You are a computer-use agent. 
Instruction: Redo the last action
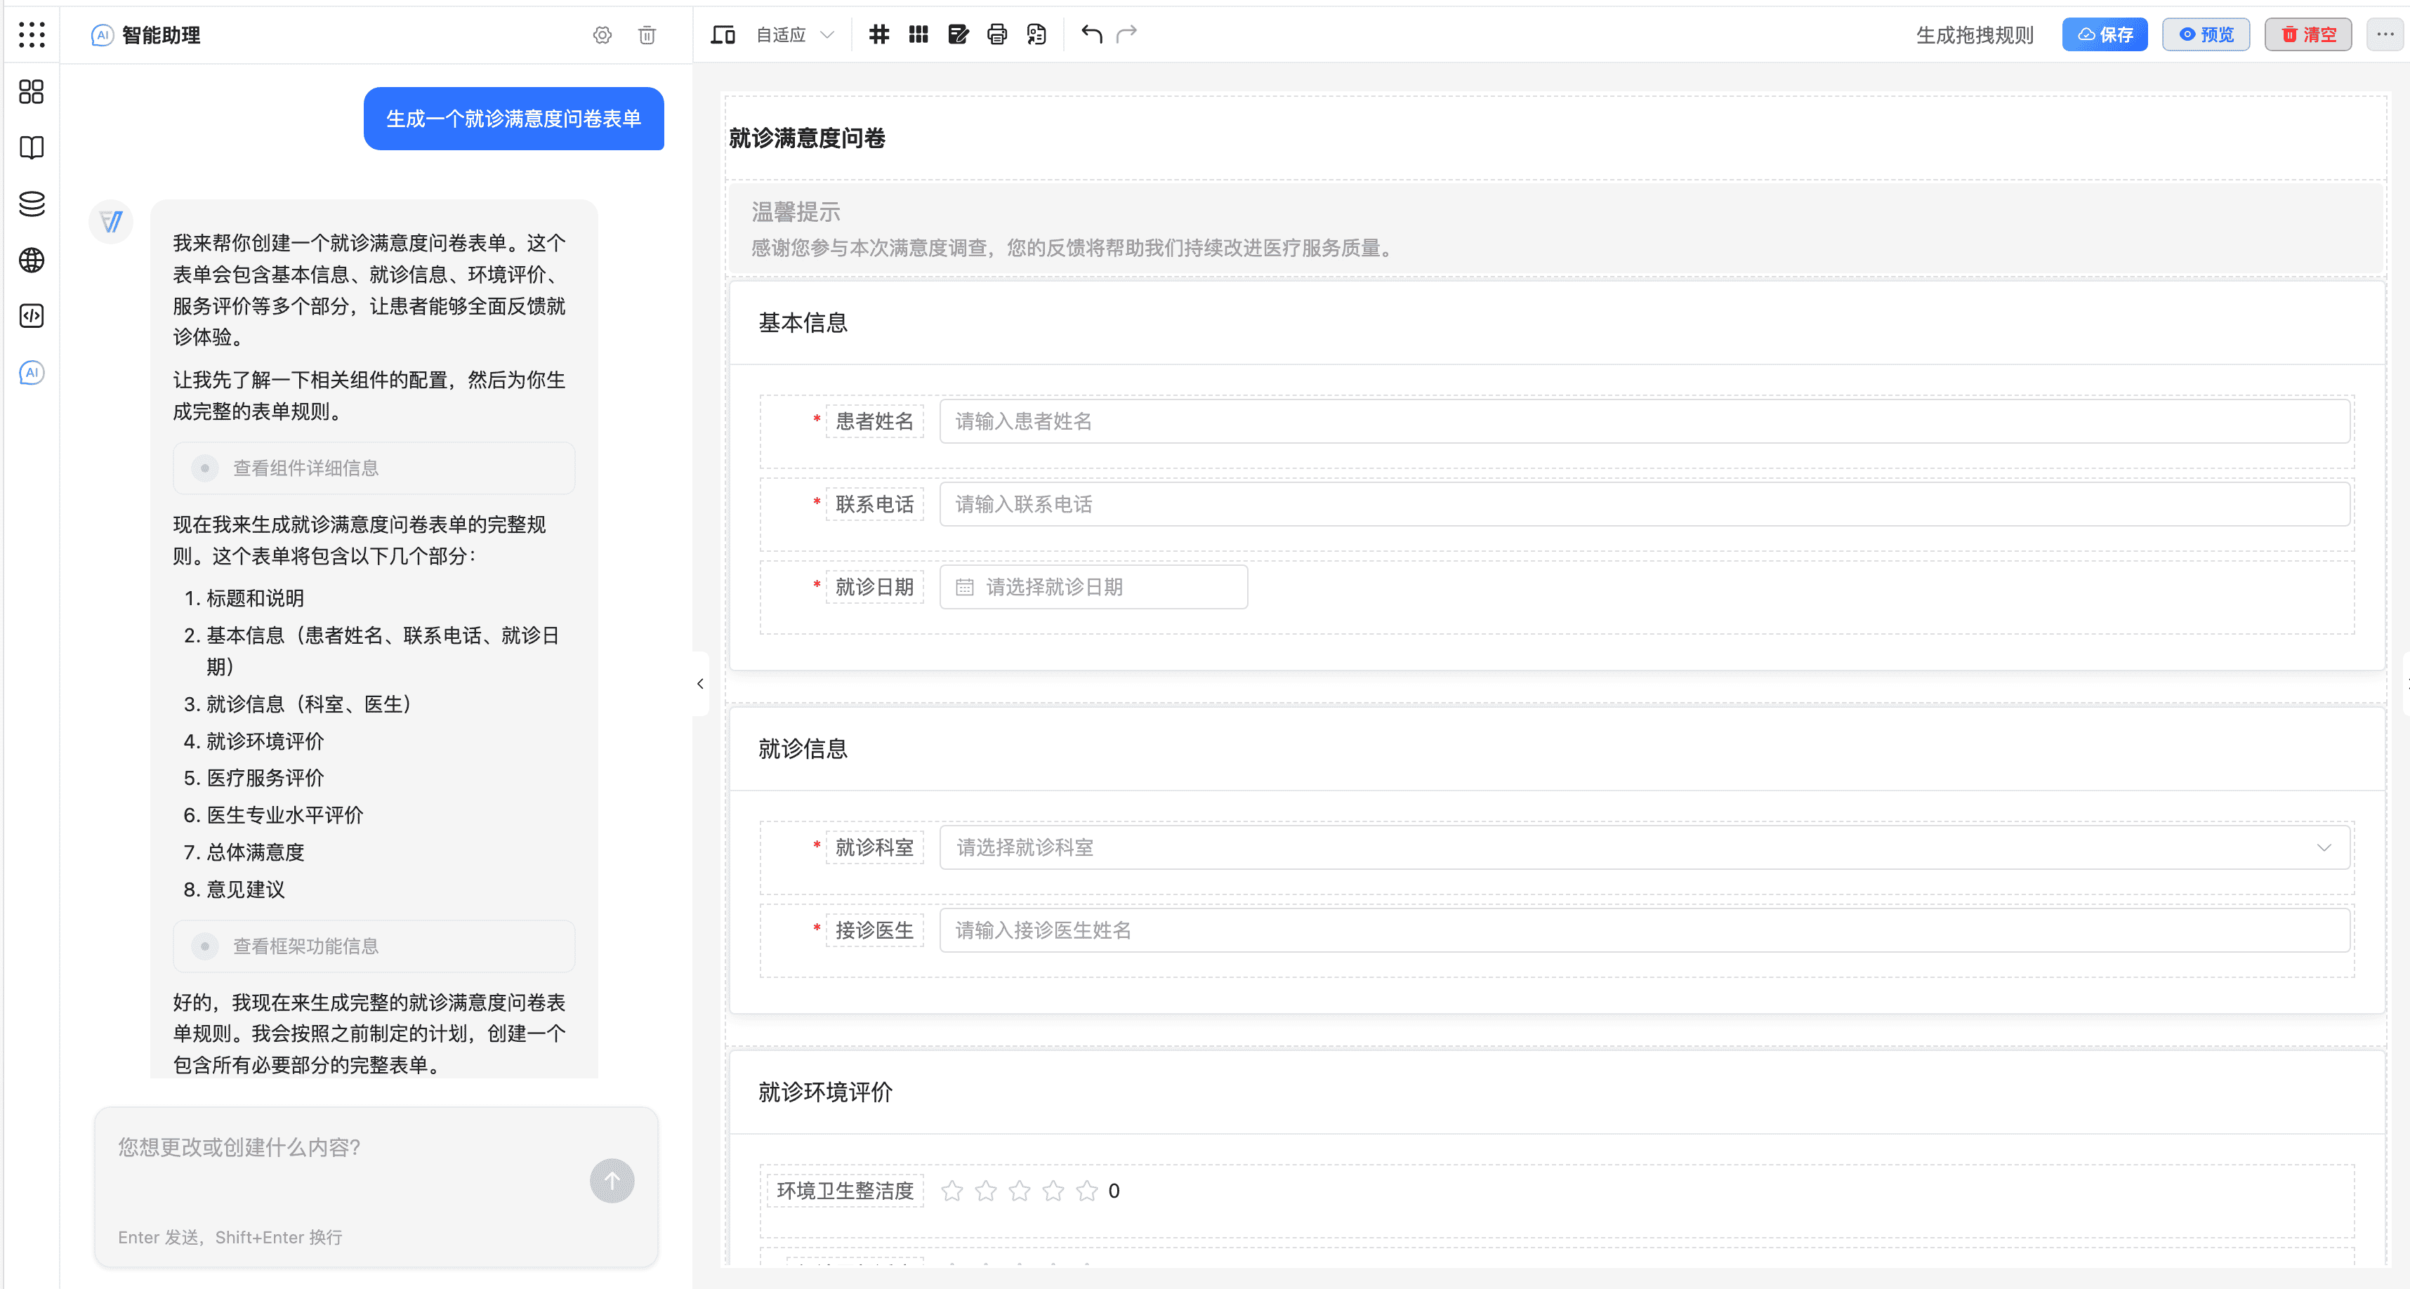(1127, 34)
